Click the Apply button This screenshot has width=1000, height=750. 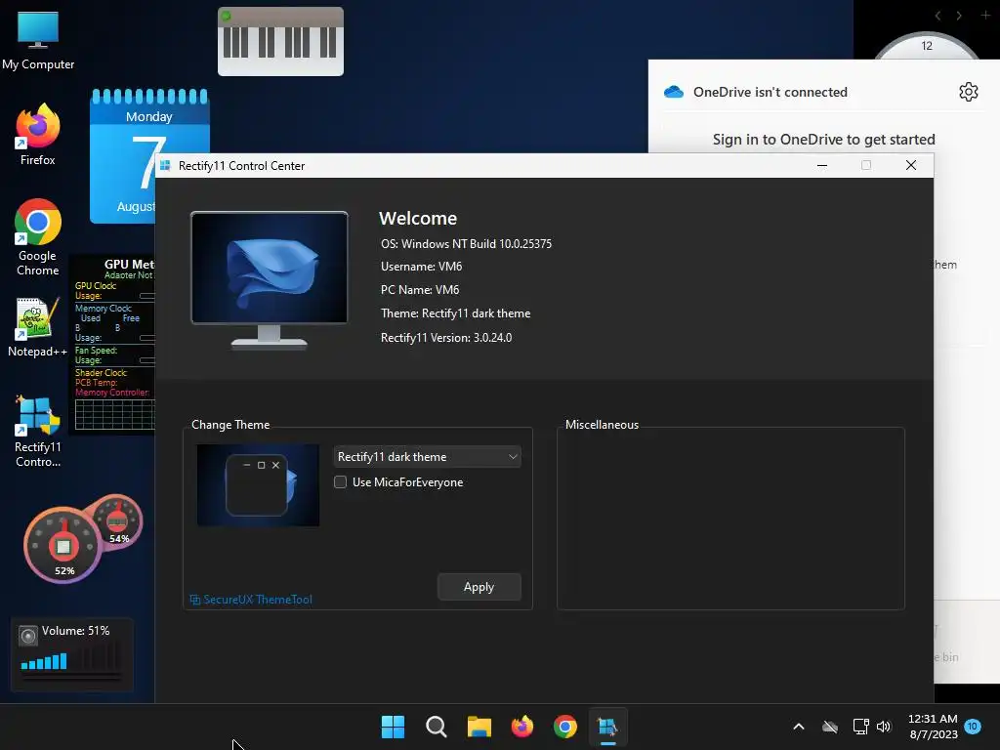(479, 587)
